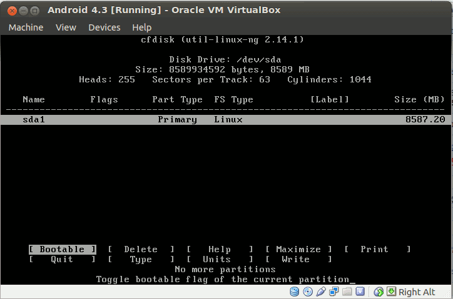Screen dimensions: 453x299
Task: Select the Bootable option in cfdisk
Action: [62, 250]
